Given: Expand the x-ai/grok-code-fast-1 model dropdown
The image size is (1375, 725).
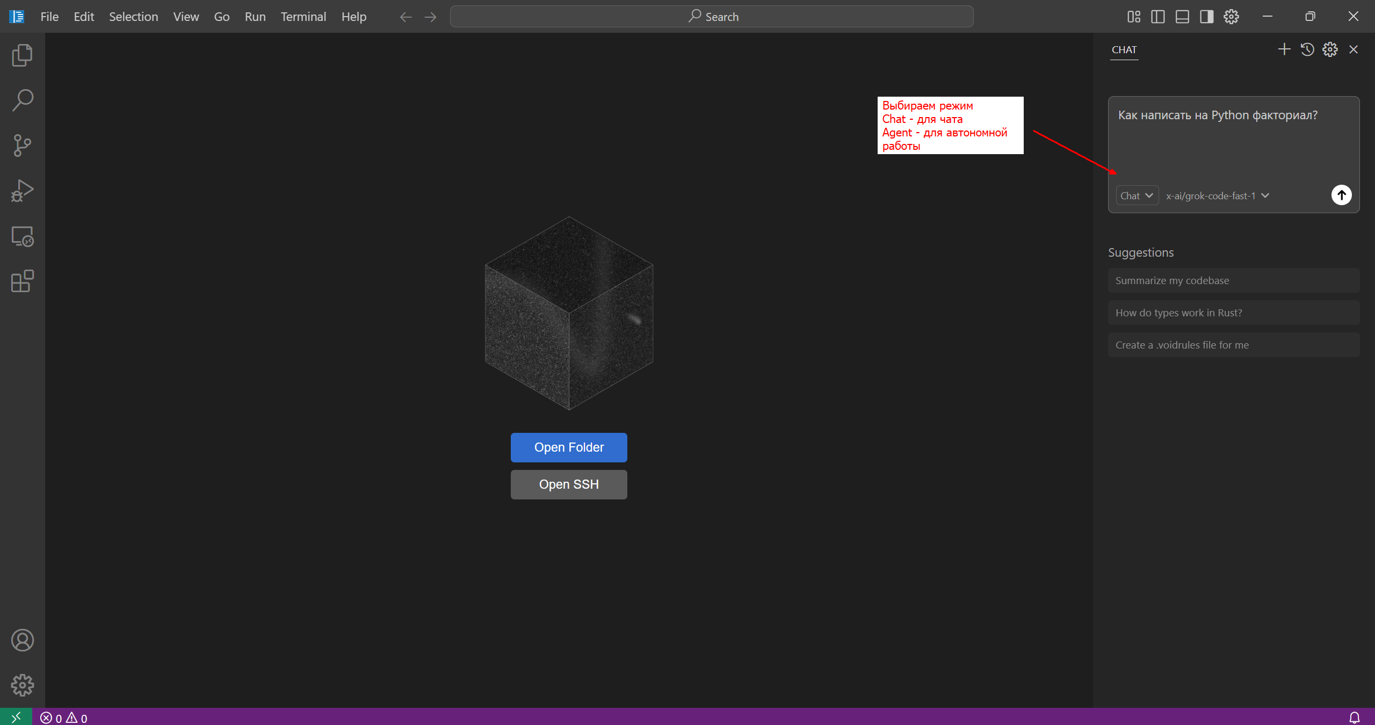Looking at the screenshot, I should [x=1217, y=195].
